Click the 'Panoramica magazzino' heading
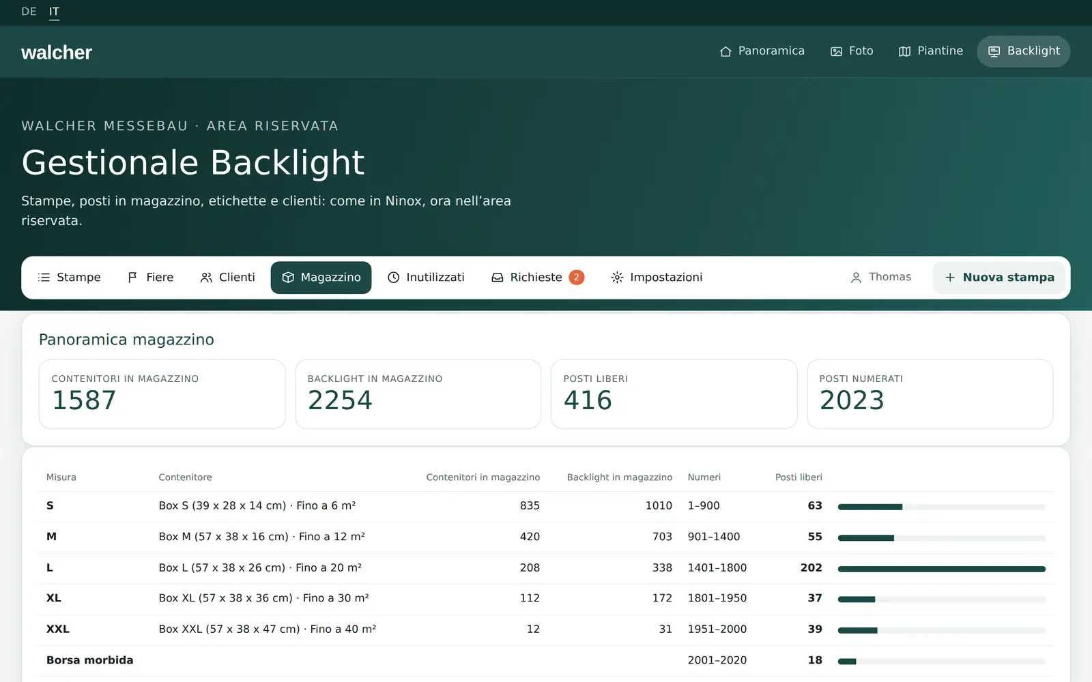The height and width of the screenshot is (682, 1092). point(126,340)
